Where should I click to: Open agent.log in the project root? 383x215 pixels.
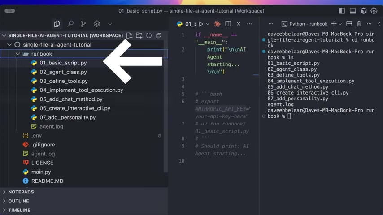click(43, 154)
